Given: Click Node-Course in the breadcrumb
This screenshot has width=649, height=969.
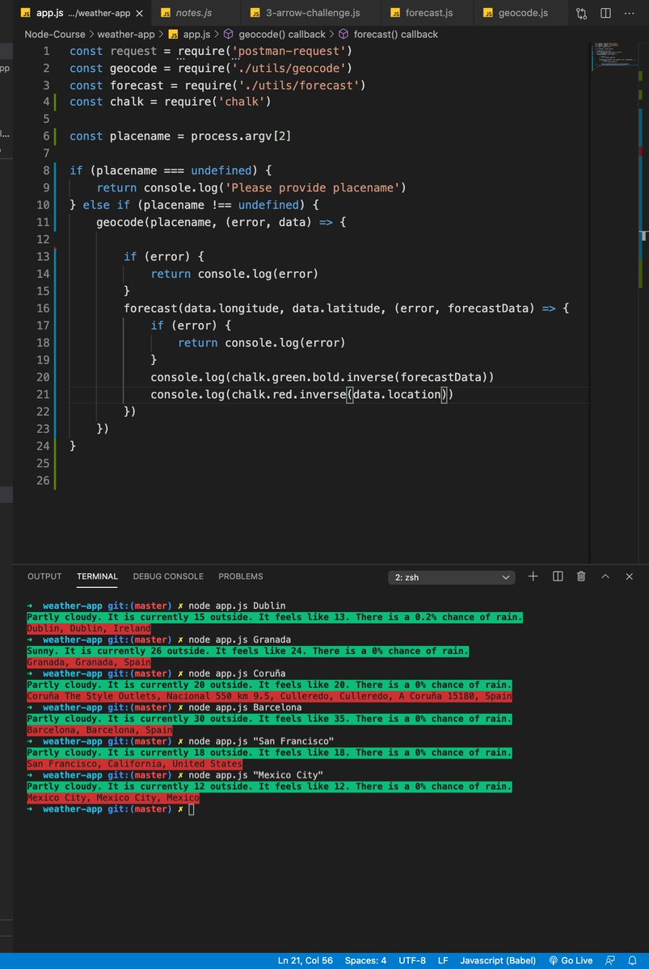Looking at the screenshot, I should pos(56,34).
